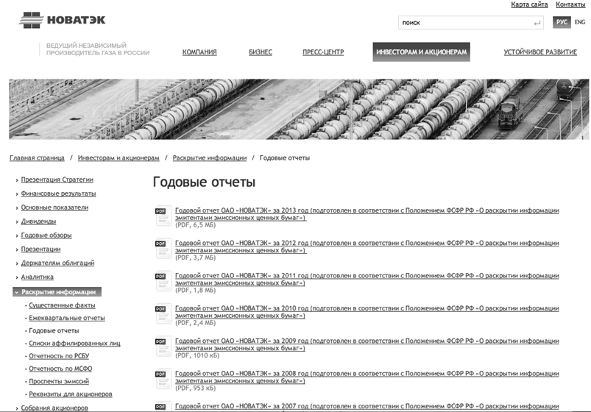Click the НОВАТЭК logo
Image resolution: width=591 pixels, height=412 pixels.
[x=63, y=20]
